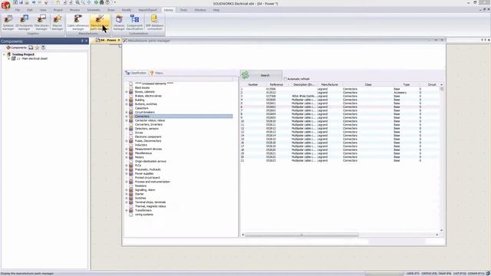Switch to the Modify ribbon tab
The image size is (491, 276).
click(x=127, y=10)
